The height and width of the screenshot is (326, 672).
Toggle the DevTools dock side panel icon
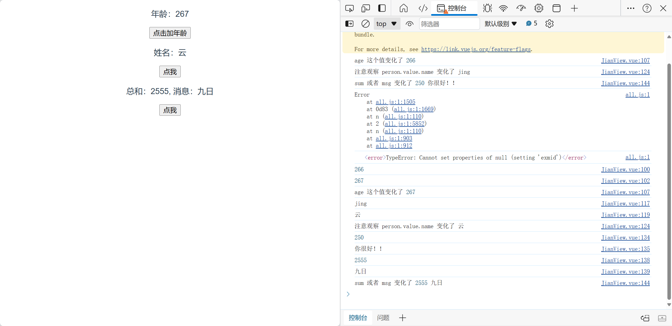[382, 8]
